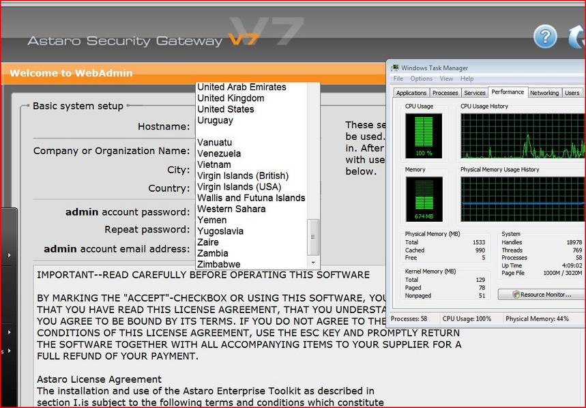Open the blue help question mark icon

click(x=545, y=36)
